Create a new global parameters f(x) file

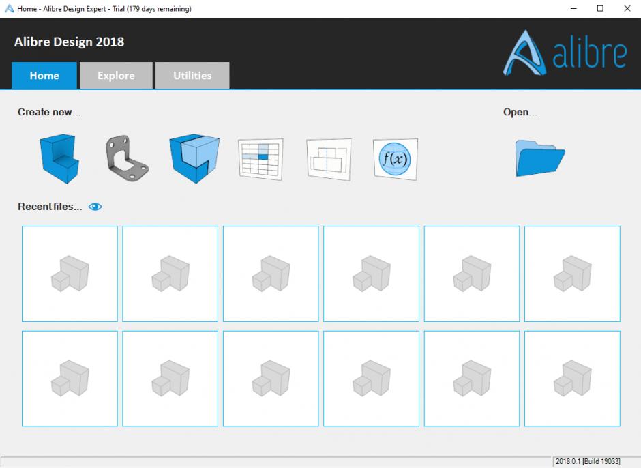tap(396, 159)
